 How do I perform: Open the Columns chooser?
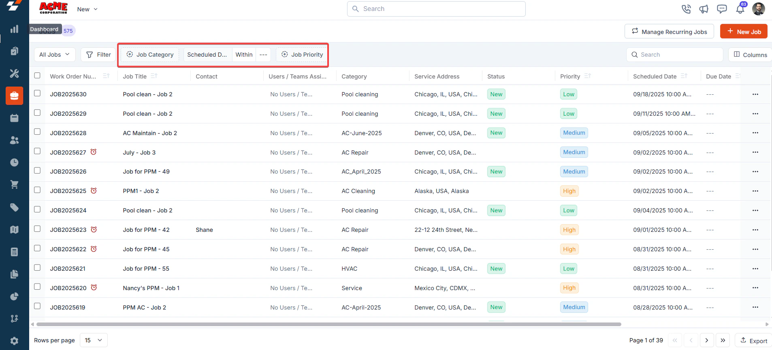(750, 55)
